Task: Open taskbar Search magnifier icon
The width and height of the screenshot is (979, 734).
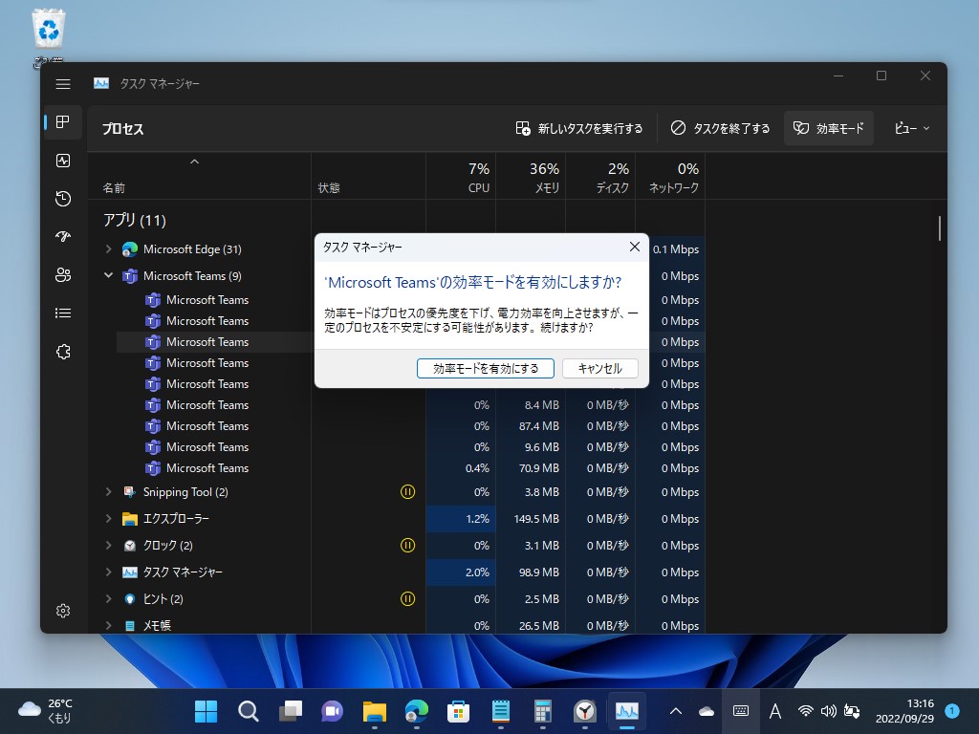Action: tap(248, 711)
